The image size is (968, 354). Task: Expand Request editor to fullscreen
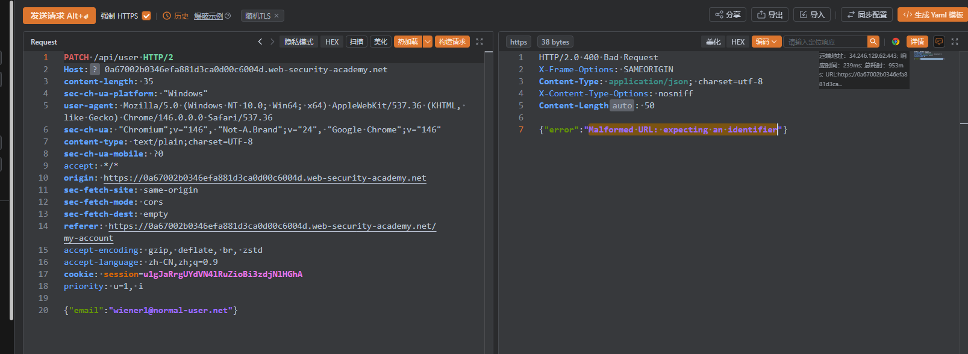tap(479, 42)
